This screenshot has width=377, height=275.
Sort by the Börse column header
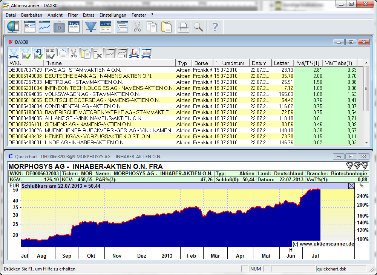[x=202, y=63]
